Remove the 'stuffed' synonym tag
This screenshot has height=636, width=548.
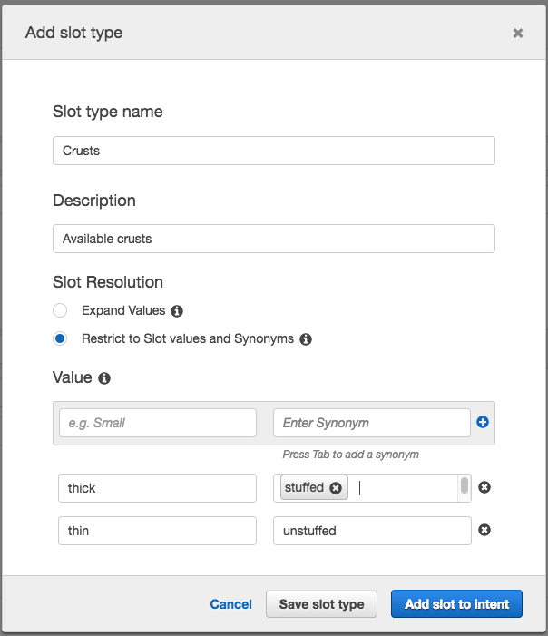tap(336, 488)
